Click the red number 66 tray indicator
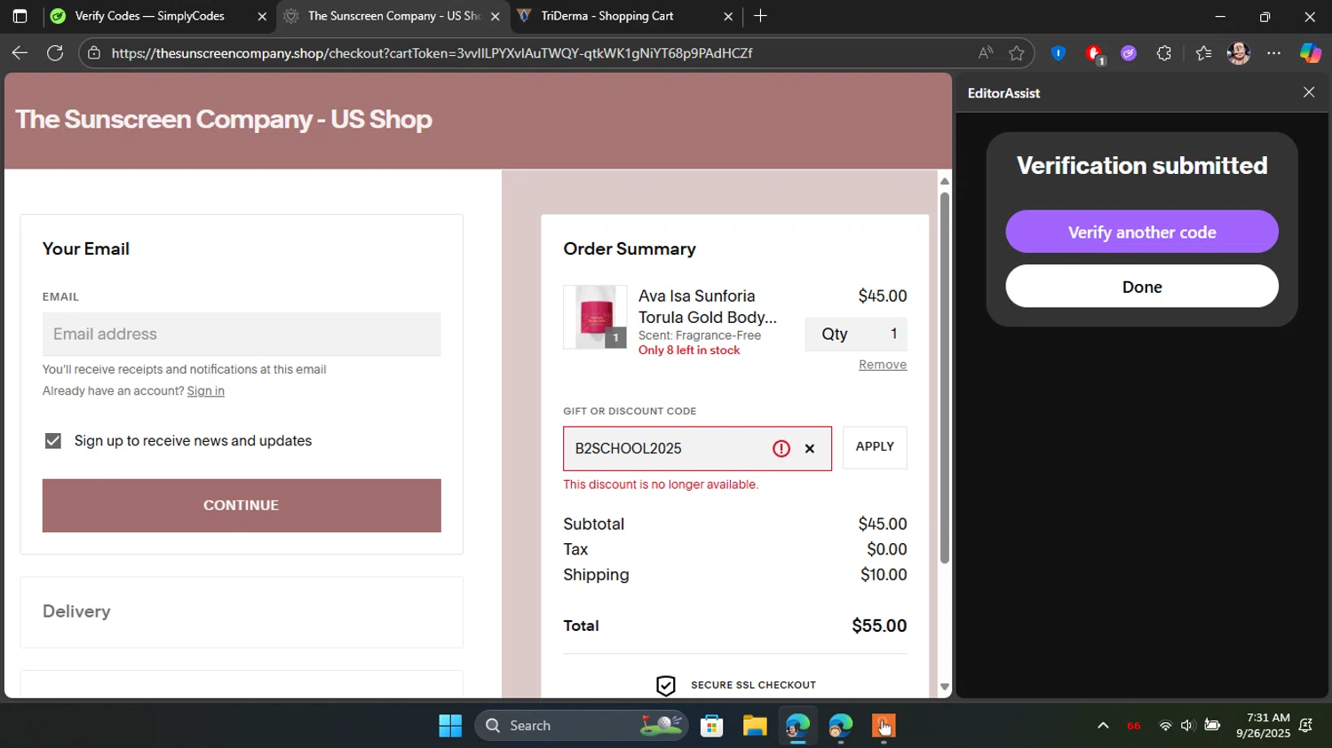 pyautogui.click(x=1134, y=726)
